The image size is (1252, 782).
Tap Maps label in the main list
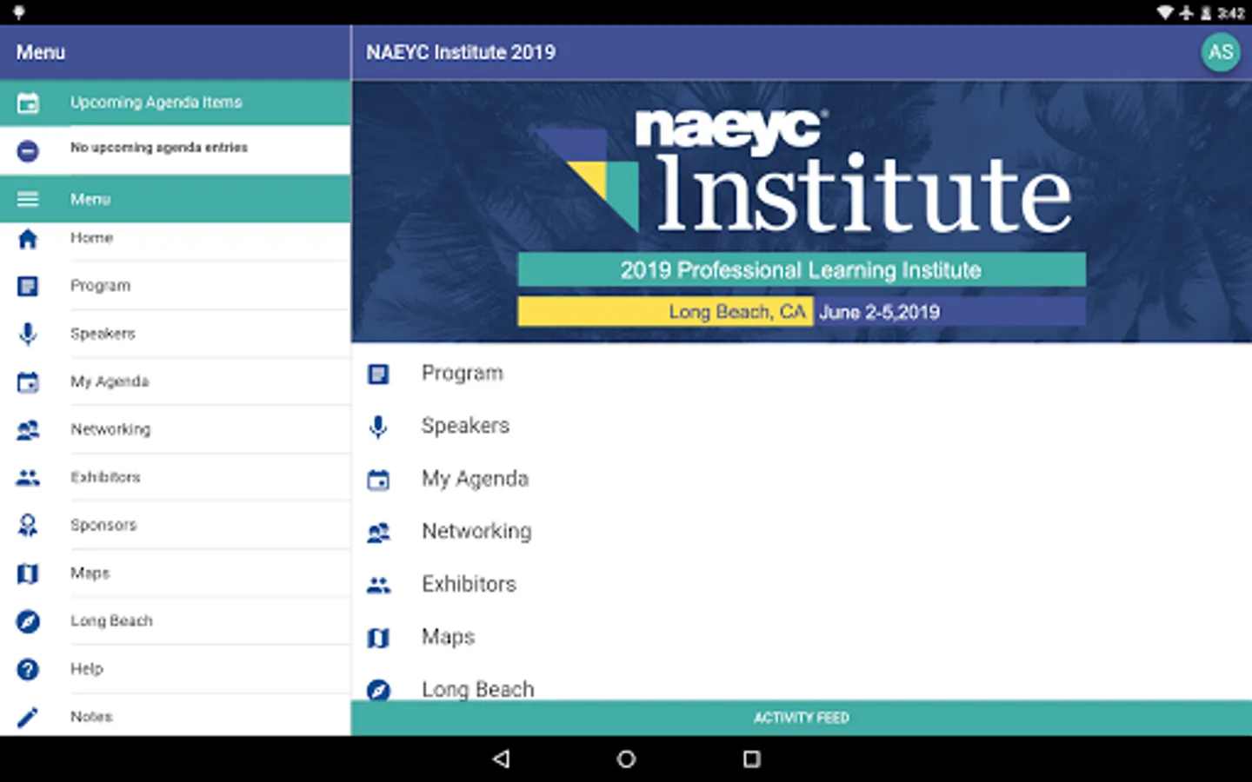(x=448, y=637)
